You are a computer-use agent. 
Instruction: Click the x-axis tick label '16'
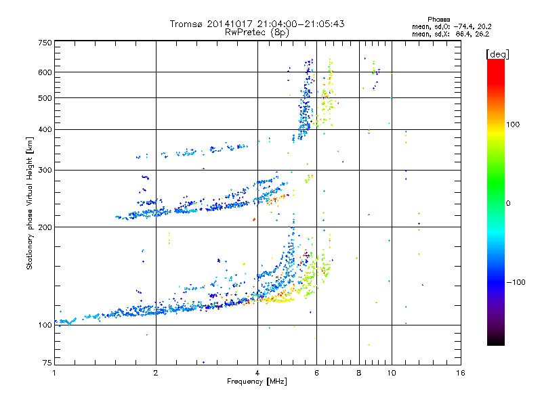pos(461,373)
